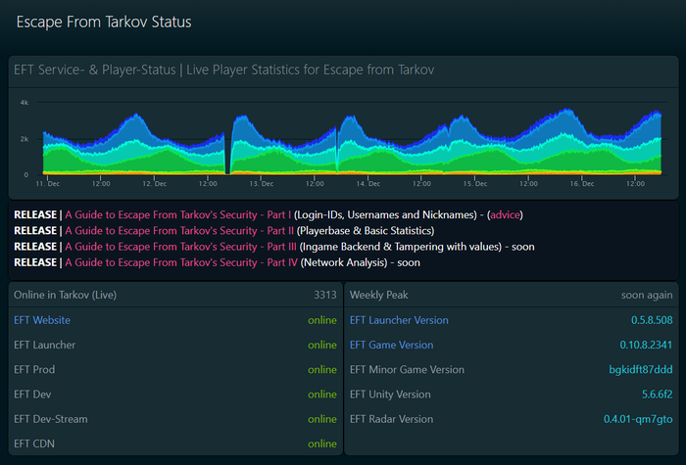This screenshot has height=465, width=686.
Task: Click 'online' status for EFT Prod
Action: 322,370
